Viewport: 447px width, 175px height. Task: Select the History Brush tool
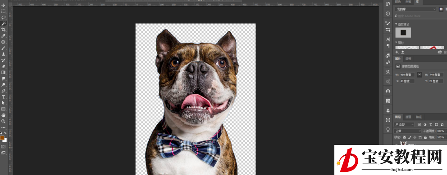point(4,60)
